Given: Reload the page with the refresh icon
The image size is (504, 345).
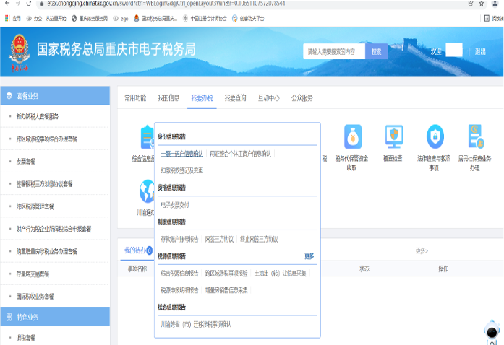Looking at the screenshot, I should [x=29, y=4].
